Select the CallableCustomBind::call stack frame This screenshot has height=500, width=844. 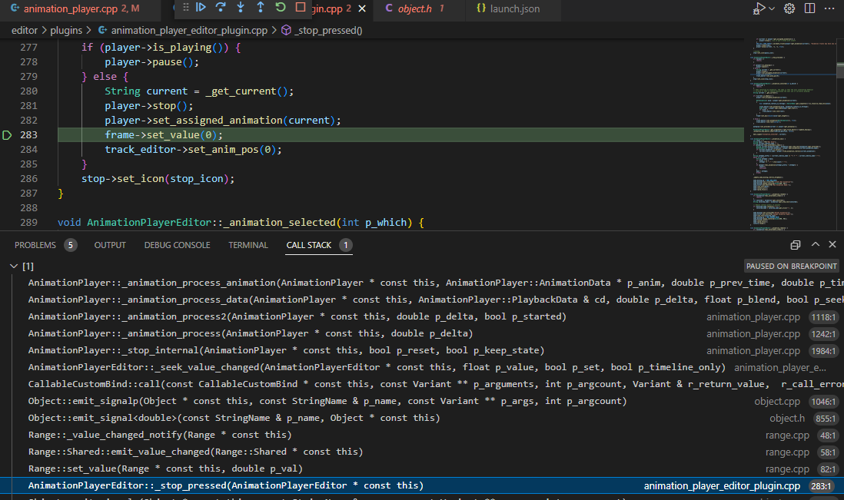422,384
